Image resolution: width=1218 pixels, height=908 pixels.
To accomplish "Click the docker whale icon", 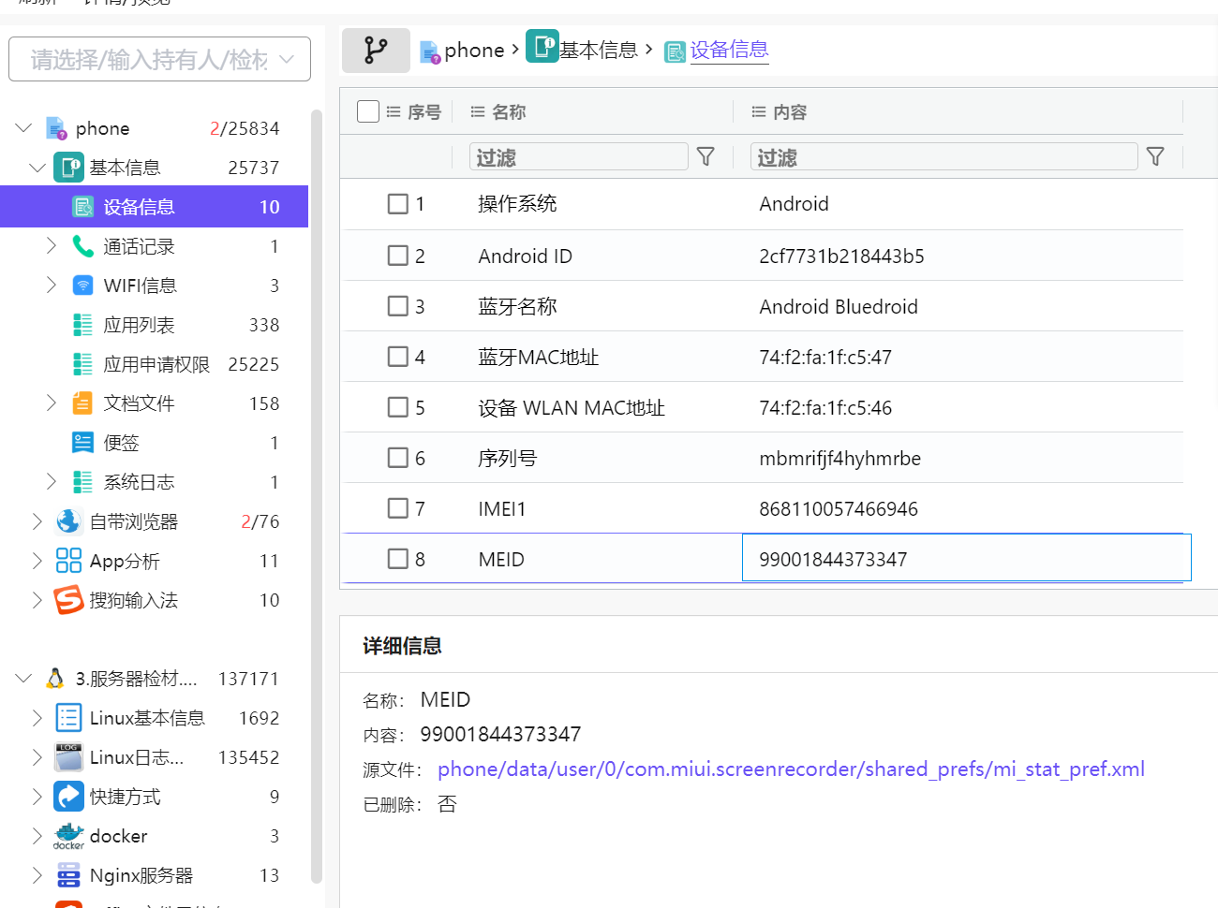I will (68, 836).
